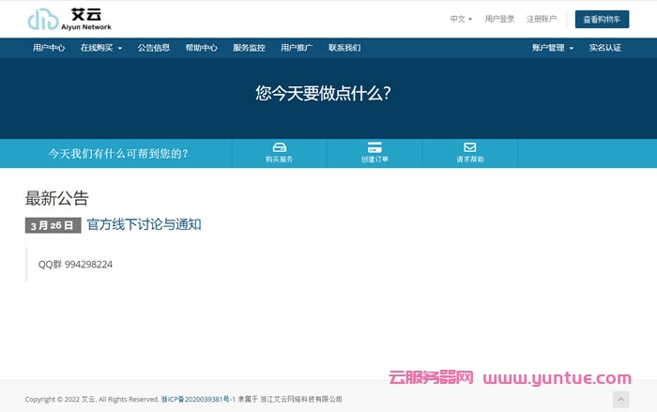Click the create order card icon

pyautogui.click(x=374, y=147)
